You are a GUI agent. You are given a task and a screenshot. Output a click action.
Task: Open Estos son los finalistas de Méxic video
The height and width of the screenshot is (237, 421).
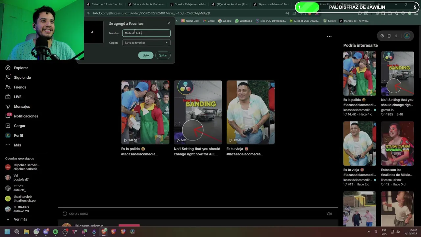click(397, 144)
